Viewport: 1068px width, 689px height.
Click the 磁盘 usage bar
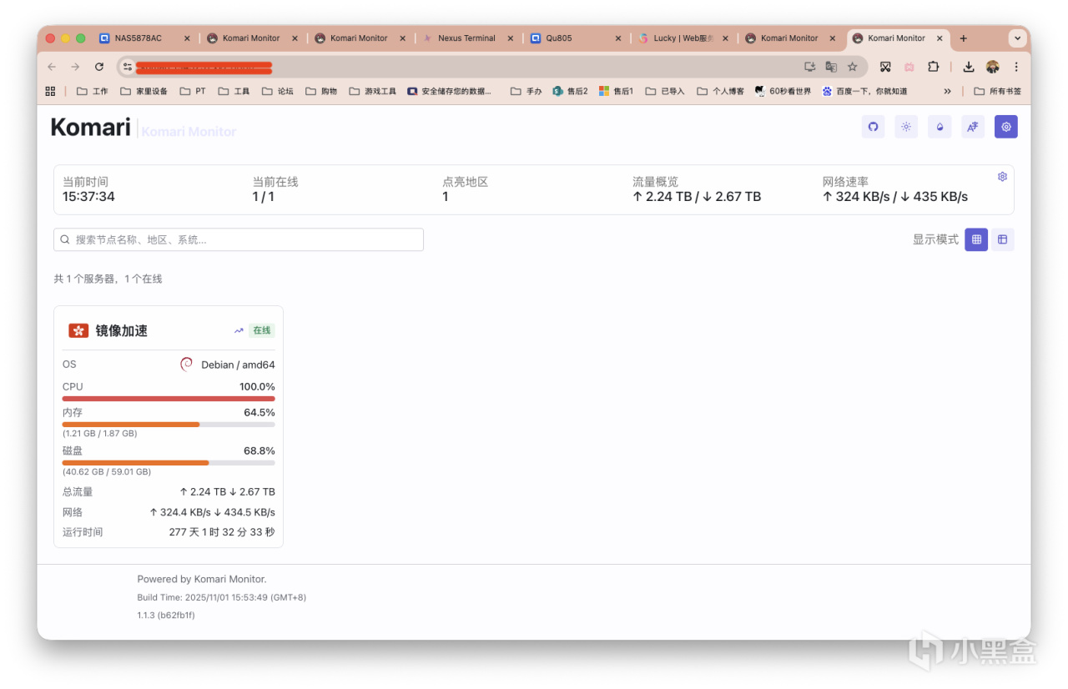(x=169, y=463)
